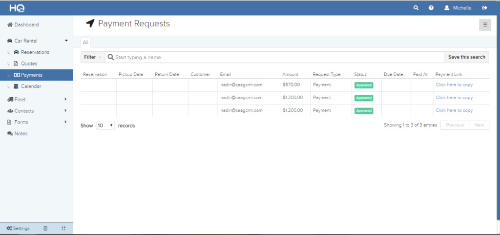Expand the Fleet menu

(x=36, y=100)
